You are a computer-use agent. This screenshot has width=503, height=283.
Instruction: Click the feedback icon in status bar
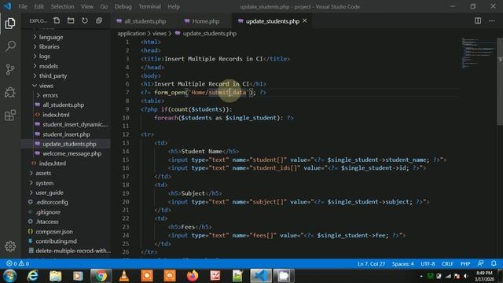tap(480, 263)
